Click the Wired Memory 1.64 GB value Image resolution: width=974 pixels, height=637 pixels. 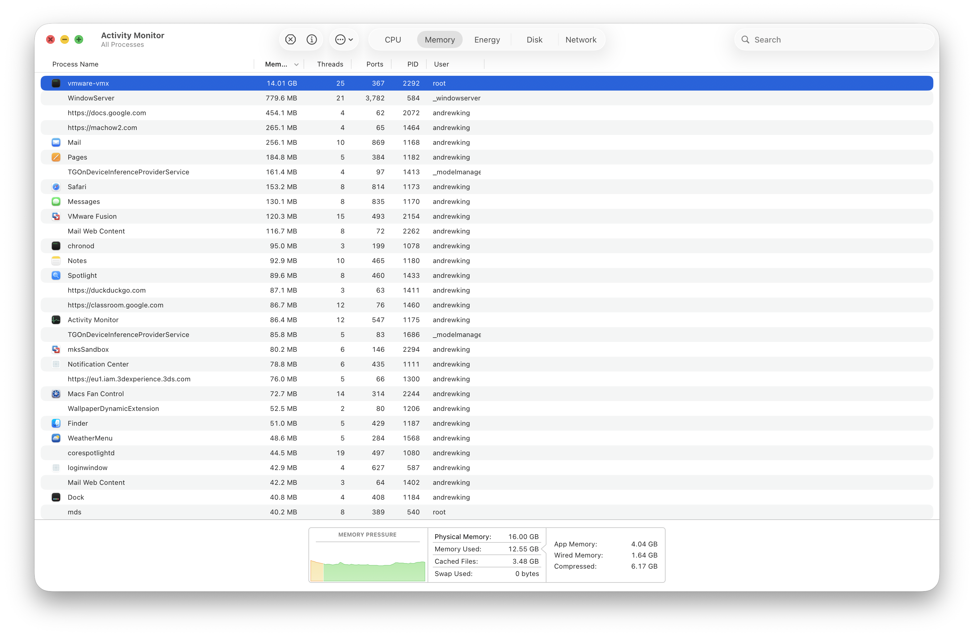tap(644, 555)
